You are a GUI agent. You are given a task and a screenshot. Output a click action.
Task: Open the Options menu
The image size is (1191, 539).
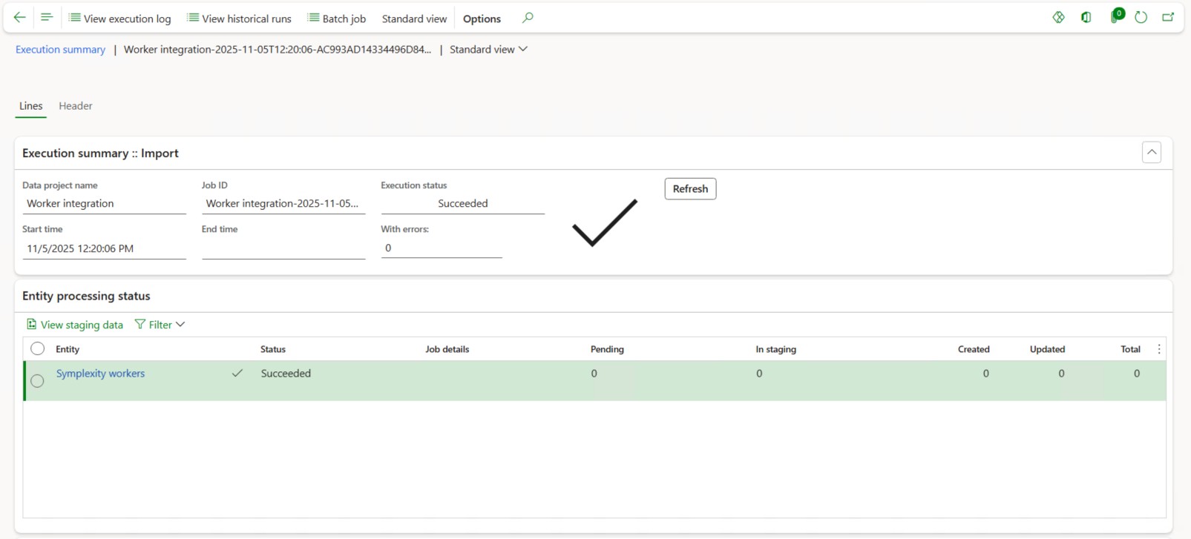point(482,19)
